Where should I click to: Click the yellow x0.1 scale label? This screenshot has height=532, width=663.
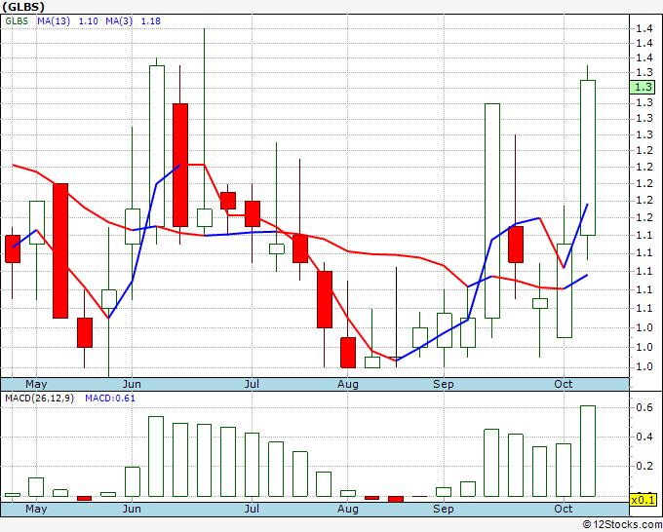point(643,500)
